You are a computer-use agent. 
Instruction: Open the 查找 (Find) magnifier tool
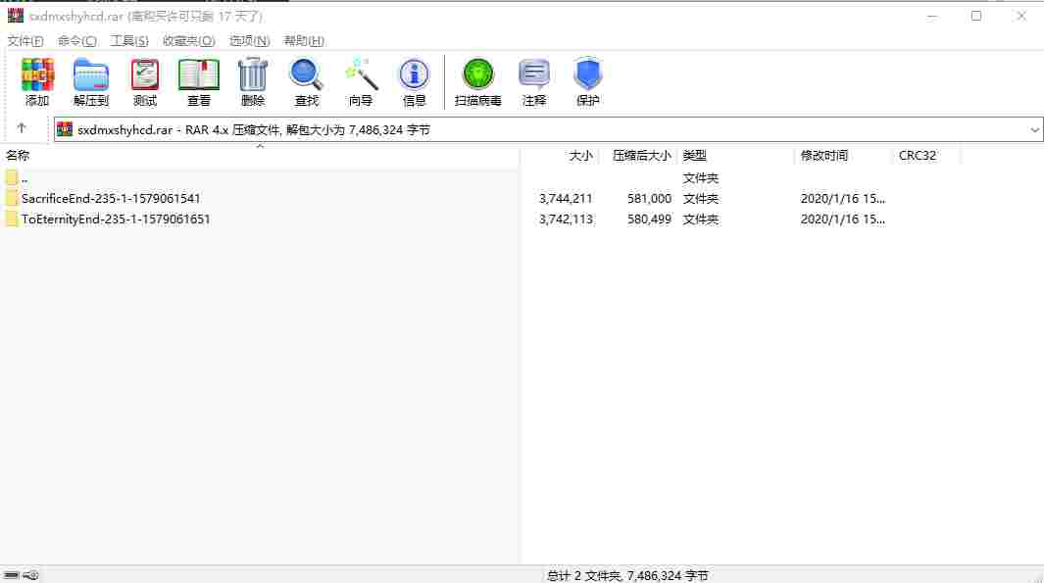pos(306,82)
